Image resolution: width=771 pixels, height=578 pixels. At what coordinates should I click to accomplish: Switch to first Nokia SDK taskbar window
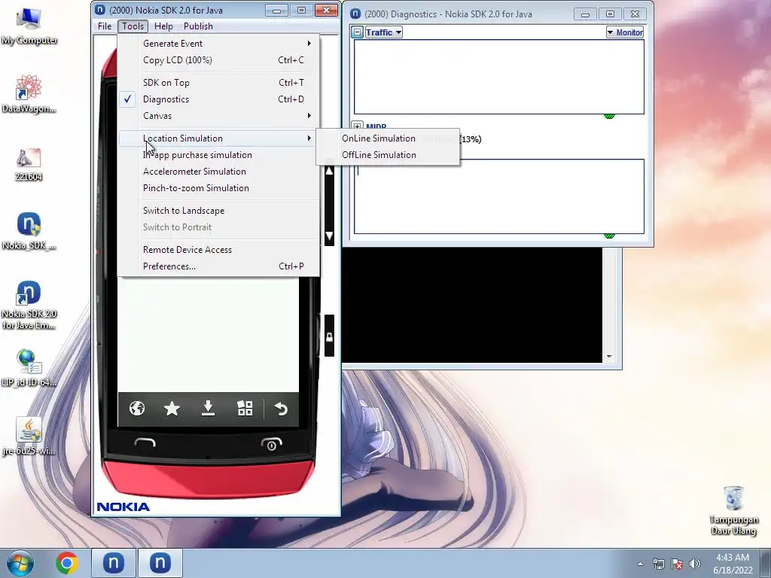pos(113,563)
